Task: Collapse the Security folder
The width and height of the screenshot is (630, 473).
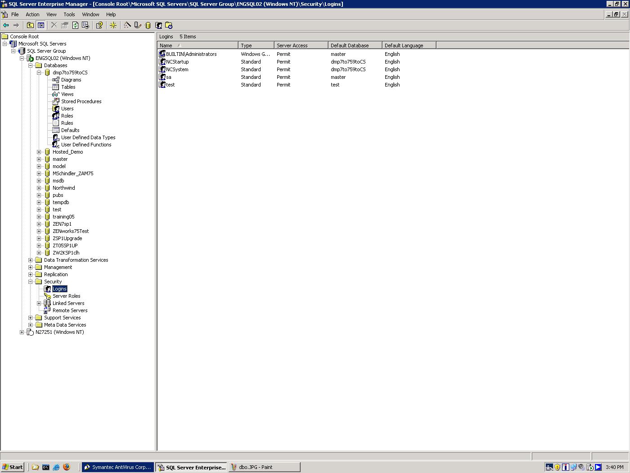Action: pos(30,282)
